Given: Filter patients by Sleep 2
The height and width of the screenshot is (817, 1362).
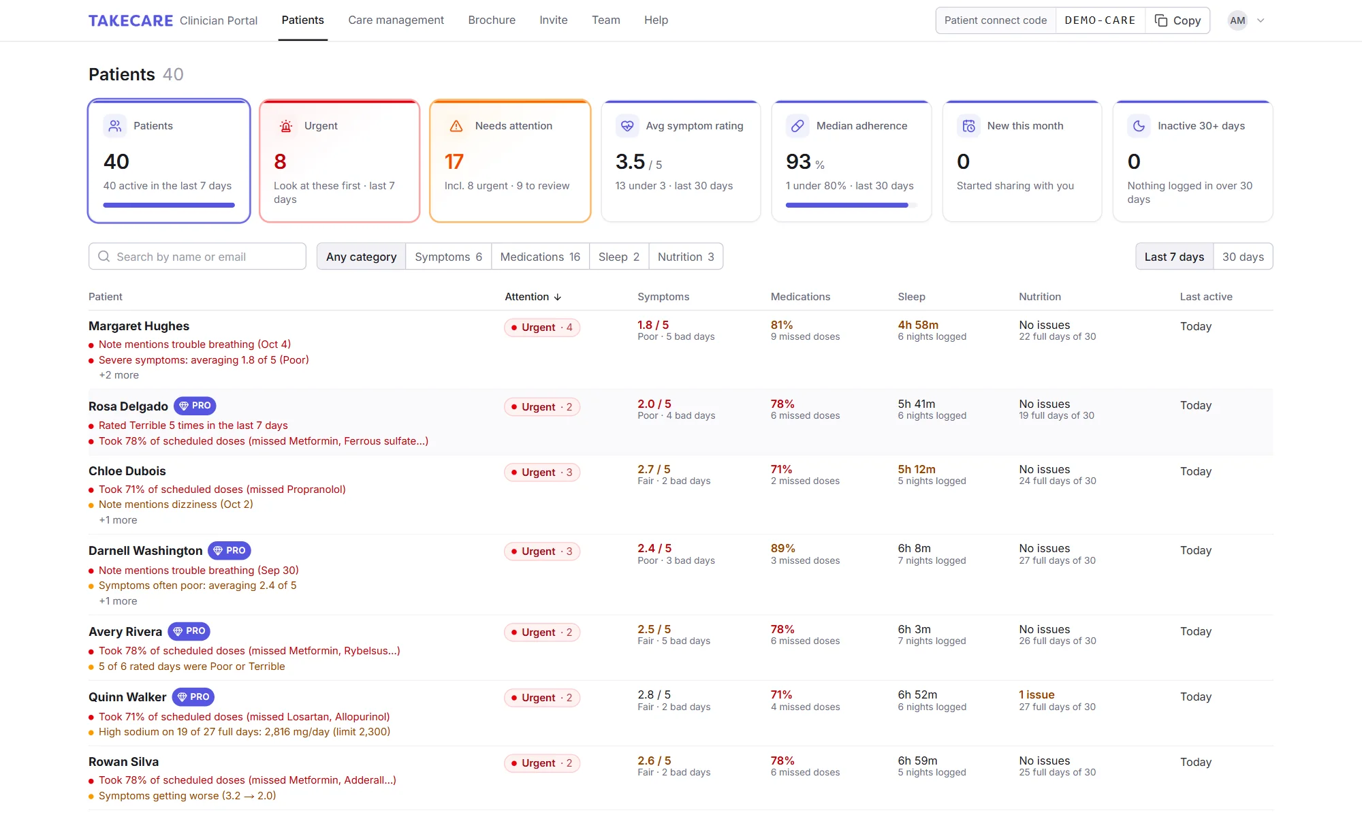Looking at the screenshot, I should 619,257.
